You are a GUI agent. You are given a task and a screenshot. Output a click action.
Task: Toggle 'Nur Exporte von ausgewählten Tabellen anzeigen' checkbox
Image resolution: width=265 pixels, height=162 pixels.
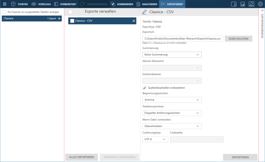pyautogui.click(x=4, y=12)
